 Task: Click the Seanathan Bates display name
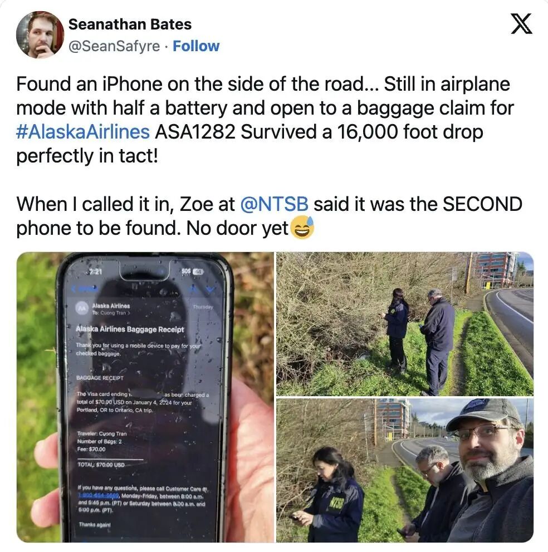tap(130, 24)
